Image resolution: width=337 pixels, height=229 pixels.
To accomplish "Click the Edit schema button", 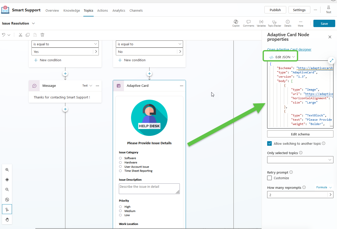I will pos(300,134).
